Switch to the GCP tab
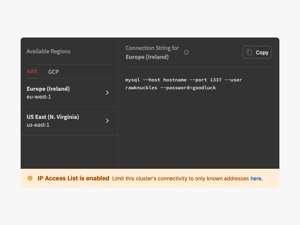This screenshot has width=300, height=225. tap(53, 72)
